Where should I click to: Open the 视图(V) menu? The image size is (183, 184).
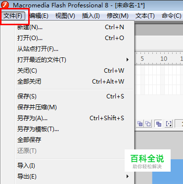[x=65, y=16]
